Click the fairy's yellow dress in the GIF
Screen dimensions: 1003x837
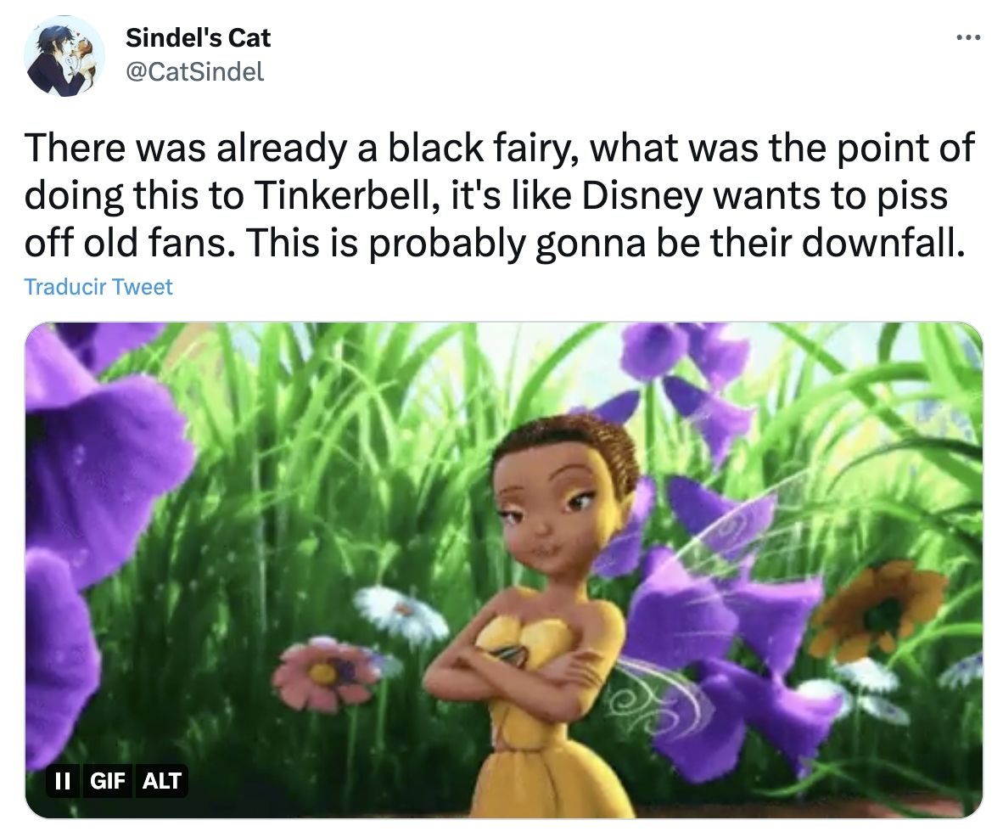[543, 747]
